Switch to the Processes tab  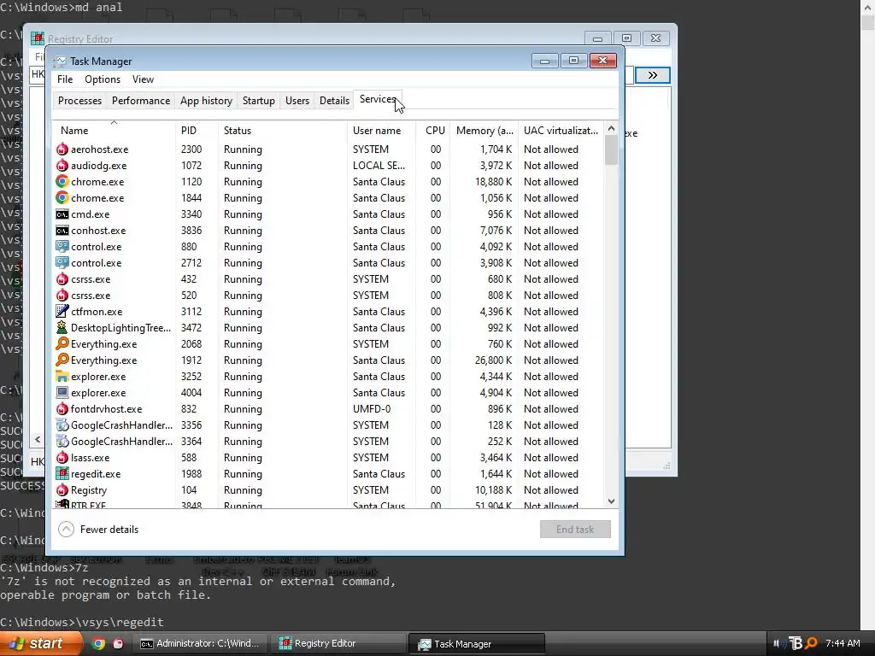79,101
